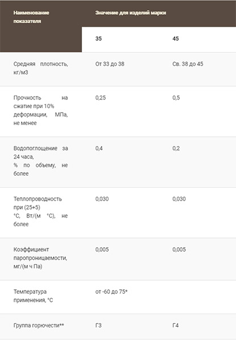Image resolution: width=236 pixels, height=341 pixels.
Task: Select the 'Значение для изделий марки' header
Action: tap(130, 13)
